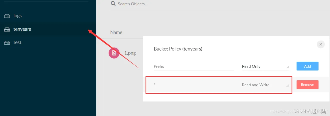
Task: Select the test bucket name
Action: pos(17,42)
